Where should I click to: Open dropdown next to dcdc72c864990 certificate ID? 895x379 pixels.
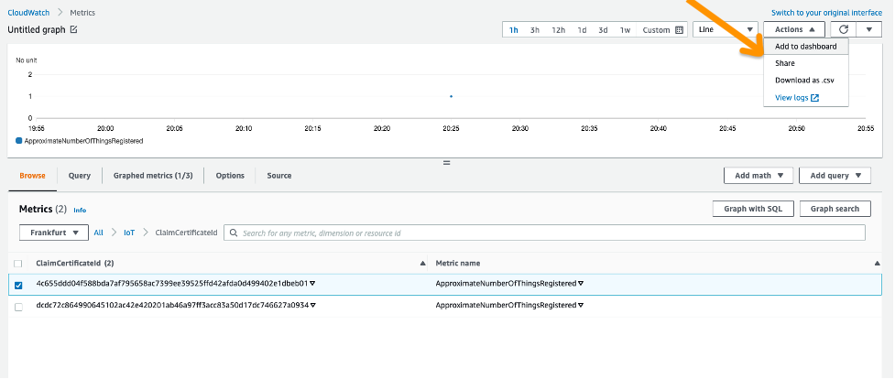(312, 305)
